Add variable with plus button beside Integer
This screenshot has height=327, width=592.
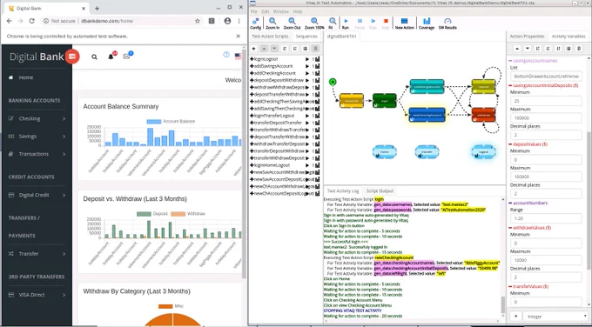515,317
